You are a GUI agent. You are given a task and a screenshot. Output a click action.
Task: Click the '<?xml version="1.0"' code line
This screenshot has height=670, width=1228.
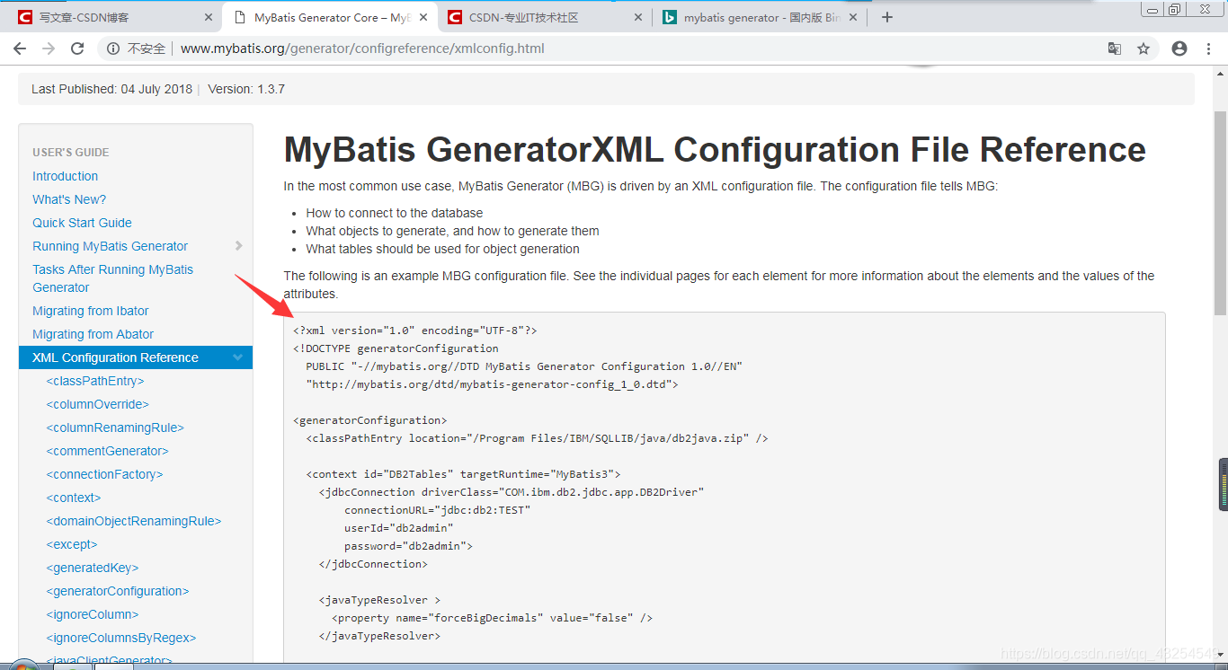[414, 331]
